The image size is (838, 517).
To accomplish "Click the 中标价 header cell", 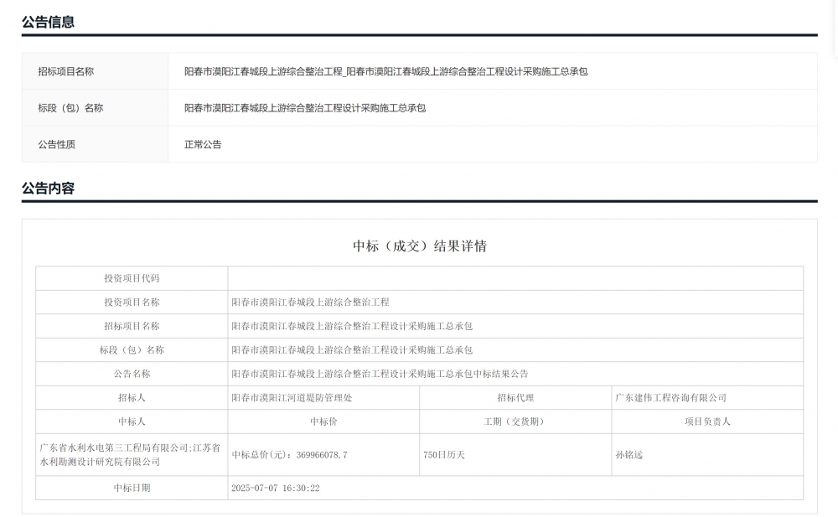I will (x=323, y=421).
